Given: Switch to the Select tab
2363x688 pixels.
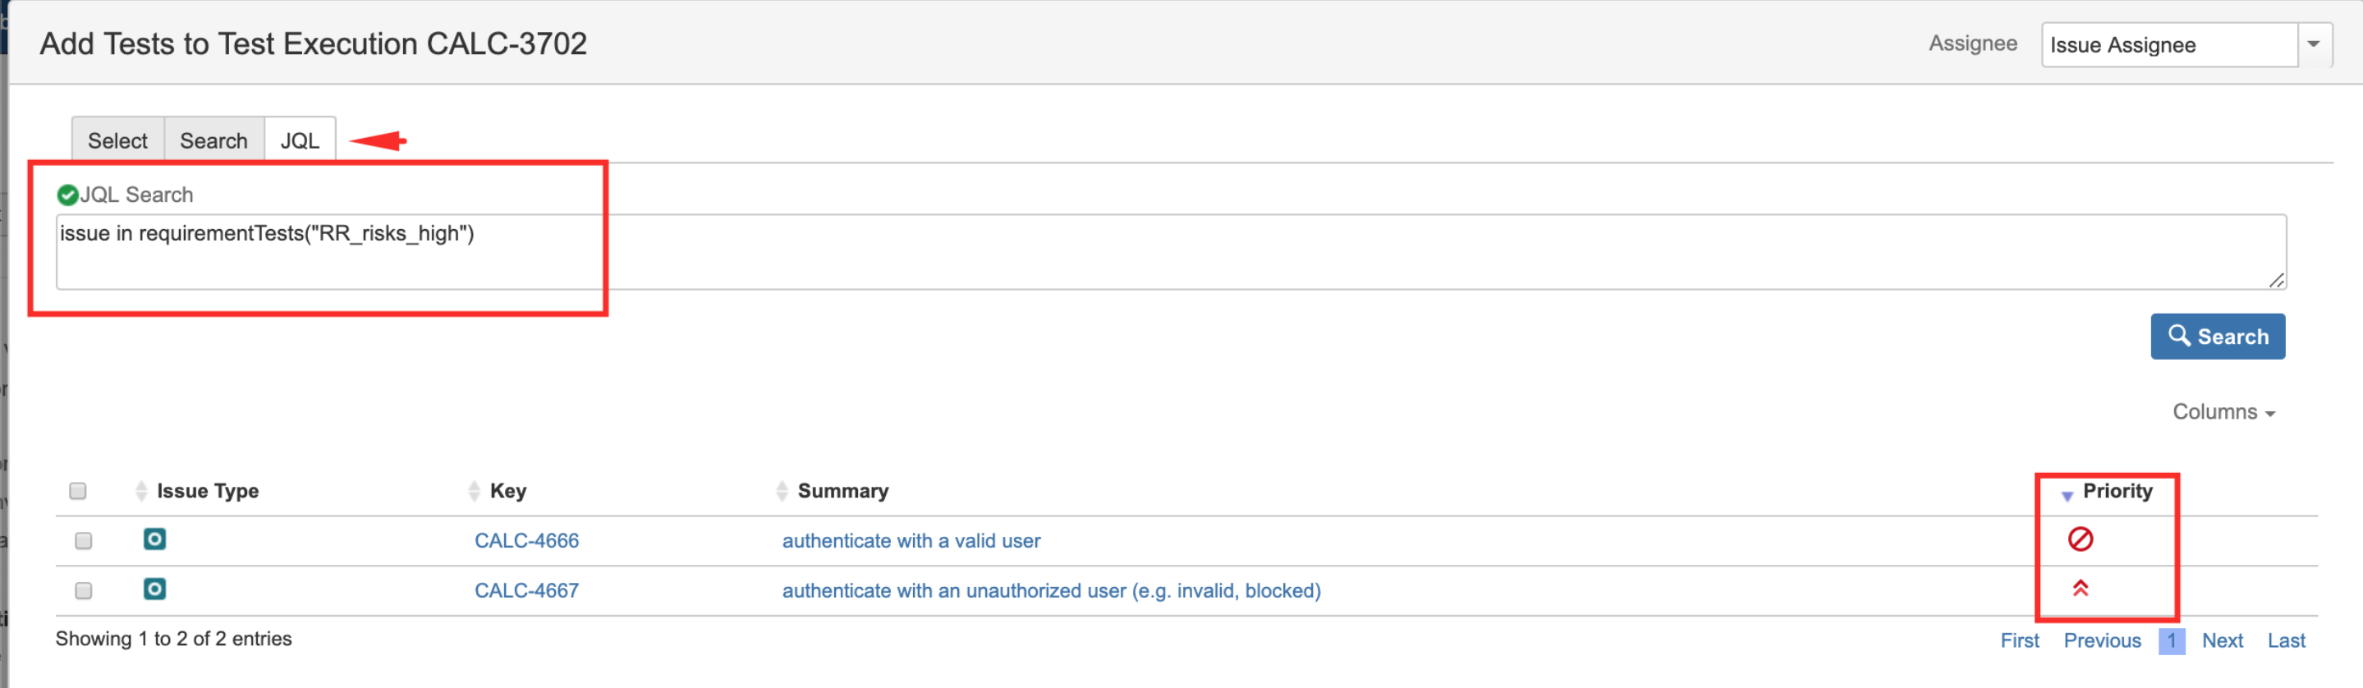Looking at the screenshot, I should click(117, 140).
